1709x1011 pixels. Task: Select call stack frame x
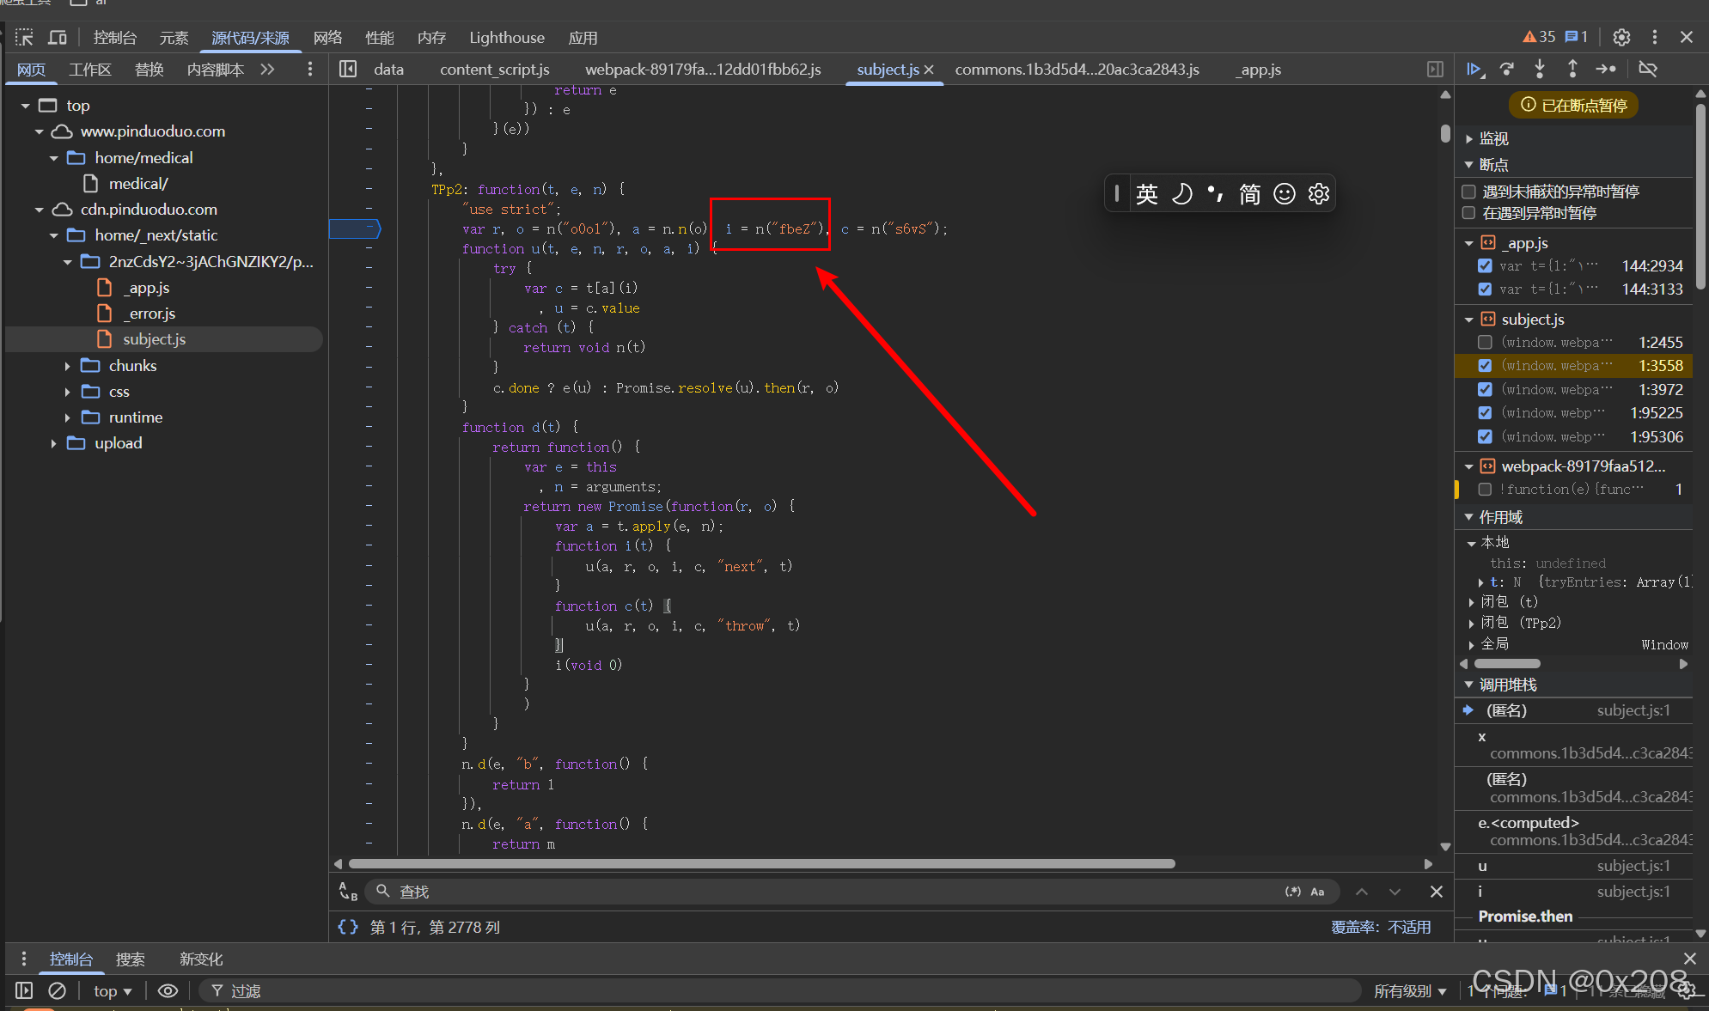pyautogui.click(x=1573, y=744)
